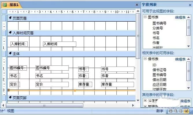Select the 入库时间页眉 section selector in vertical ruler

[x=4, y=33]
